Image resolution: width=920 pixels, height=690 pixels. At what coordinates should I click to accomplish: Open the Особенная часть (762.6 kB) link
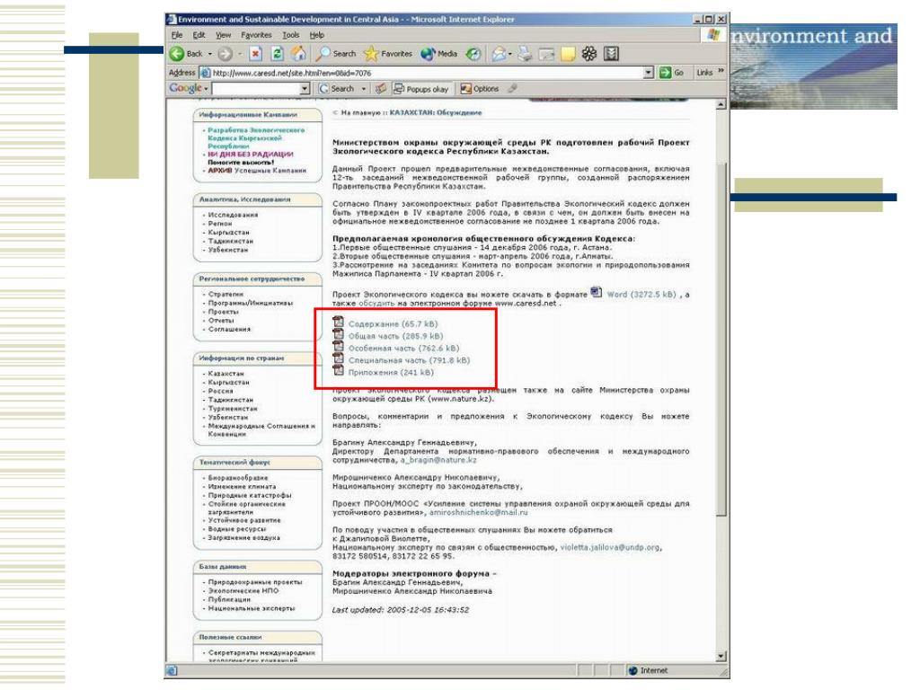(403, 349)
